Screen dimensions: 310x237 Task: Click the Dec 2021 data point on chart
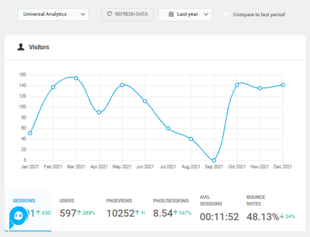point(283,85)
